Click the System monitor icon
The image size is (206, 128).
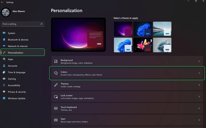(x=4, y=33)
